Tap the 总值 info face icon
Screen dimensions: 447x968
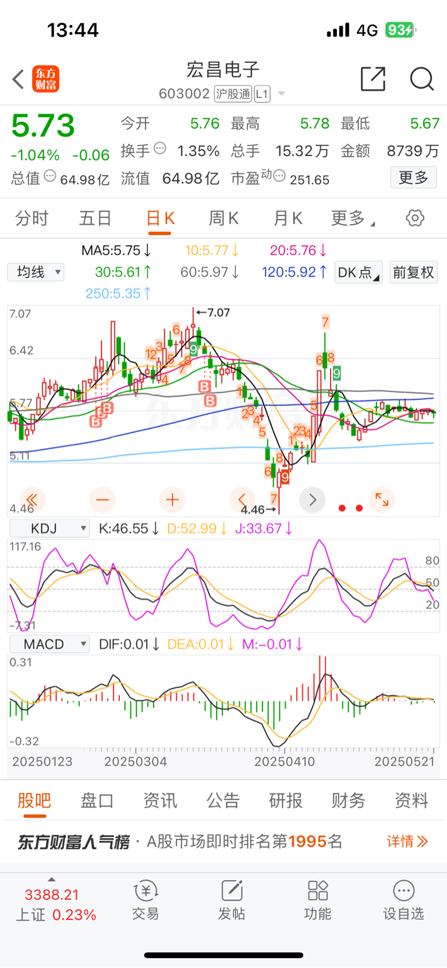50,176
